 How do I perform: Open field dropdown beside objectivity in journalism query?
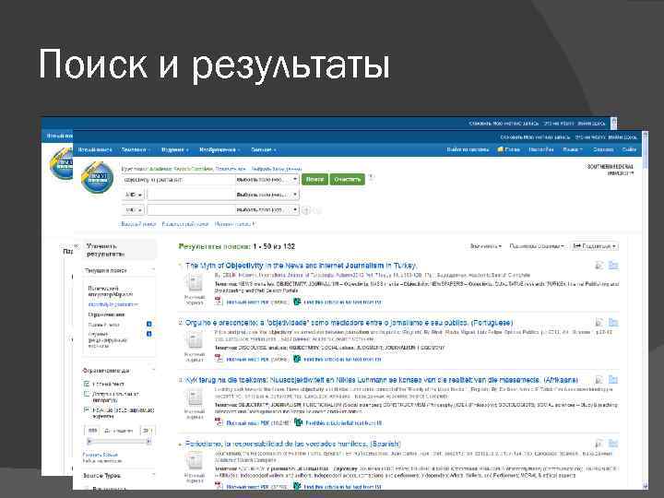[x=267, y=180]
